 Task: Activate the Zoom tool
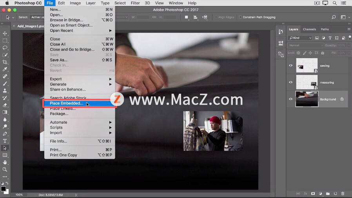click(5, 169)
